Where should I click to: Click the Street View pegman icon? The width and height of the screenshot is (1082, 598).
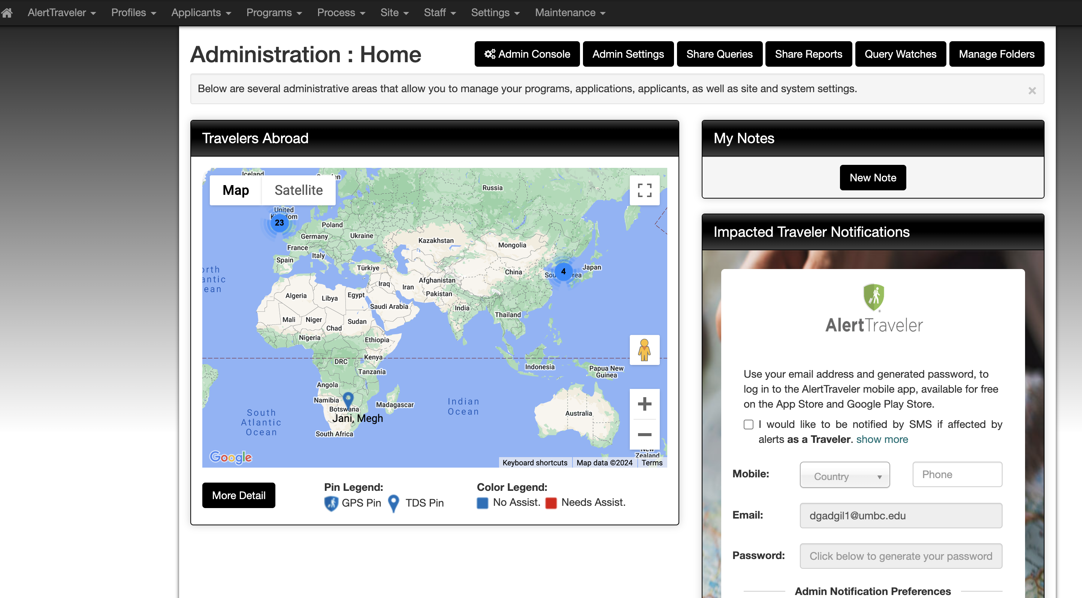(x=644, y=350)
